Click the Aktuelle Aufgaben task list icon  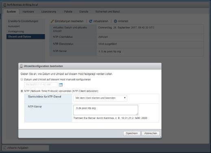5,148
